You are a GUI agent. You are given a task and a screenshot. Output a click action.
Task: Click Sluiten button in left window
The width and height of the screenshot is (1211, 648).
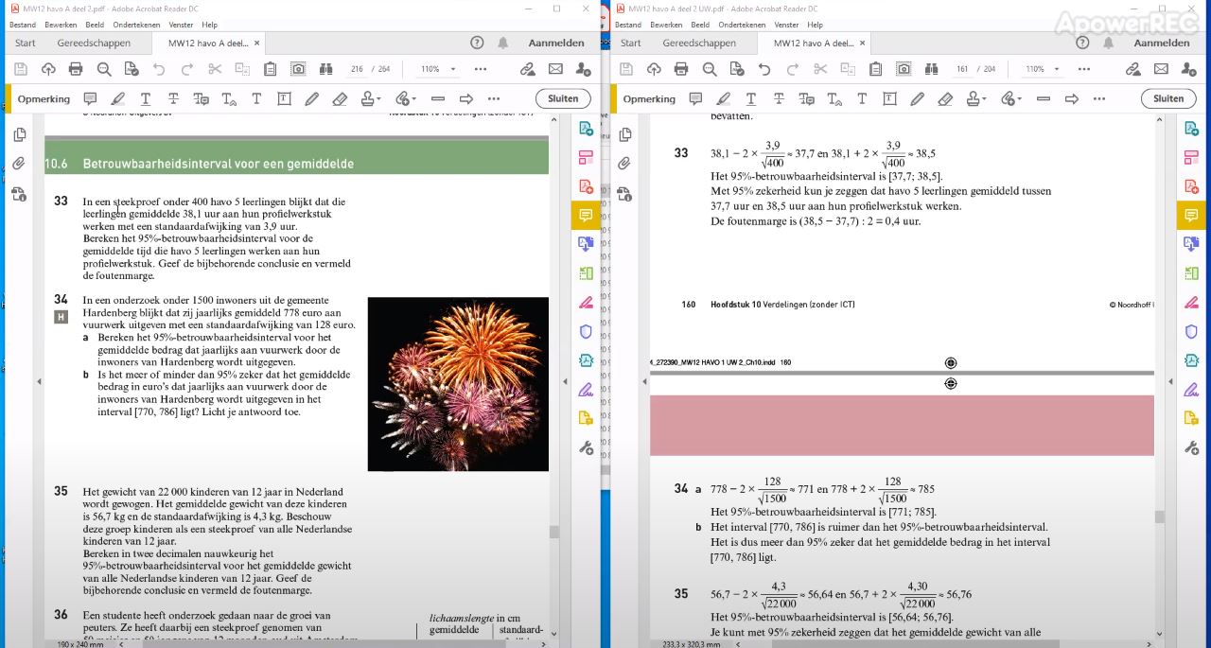tap(563, 98)
